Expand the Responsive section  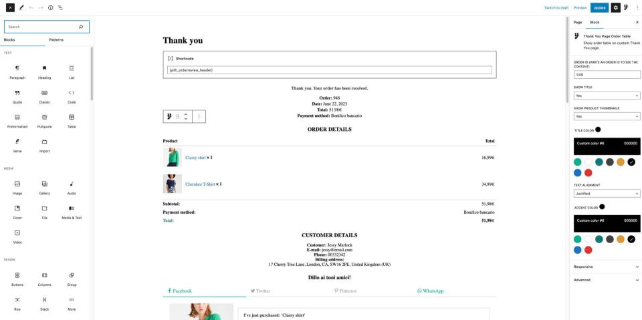[606, 267]
